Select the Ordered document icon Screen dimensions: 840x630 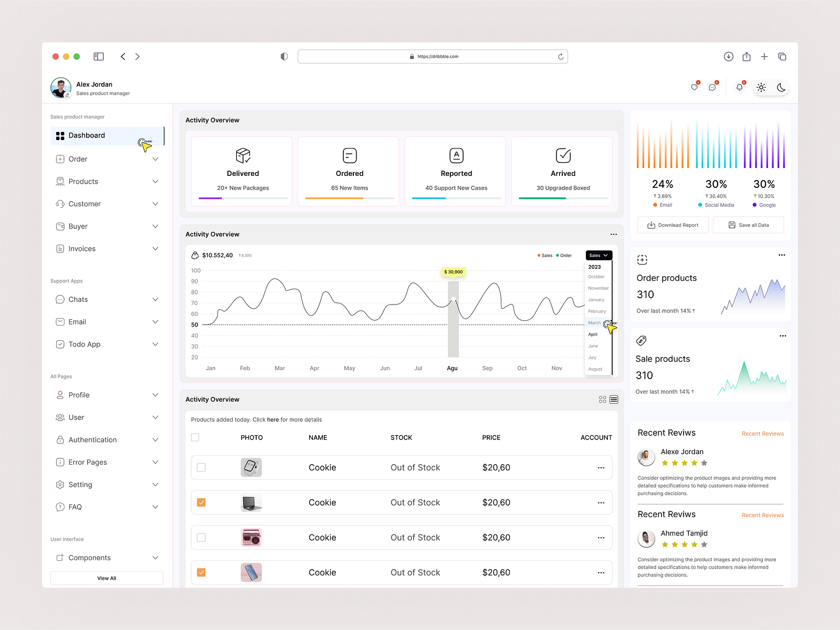click(x=349, y=155)
